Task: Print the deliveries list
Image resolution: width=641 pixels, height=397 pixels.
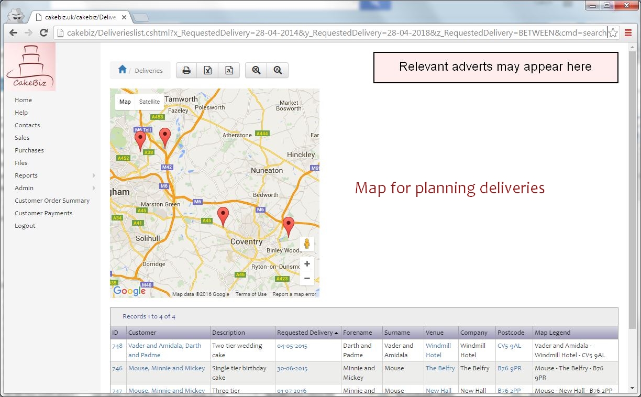Action: tap(186, 70)
